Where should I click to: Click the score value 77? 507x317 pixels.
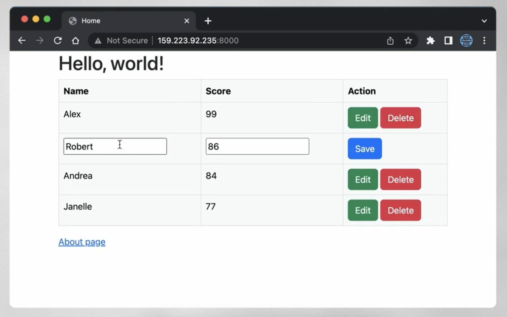[211, 207]
